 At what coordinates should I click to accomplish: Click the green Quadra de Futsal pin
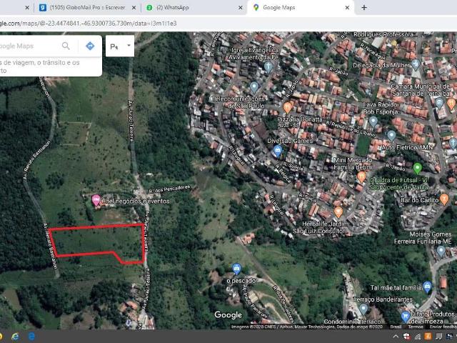[x=417, y=169]
